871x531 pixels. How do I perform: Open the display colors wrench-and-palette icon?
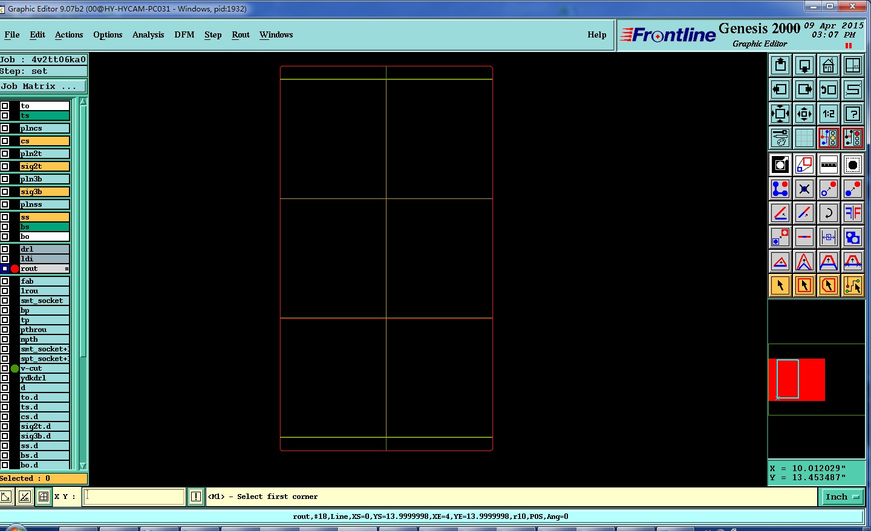[x=780, y=138]
